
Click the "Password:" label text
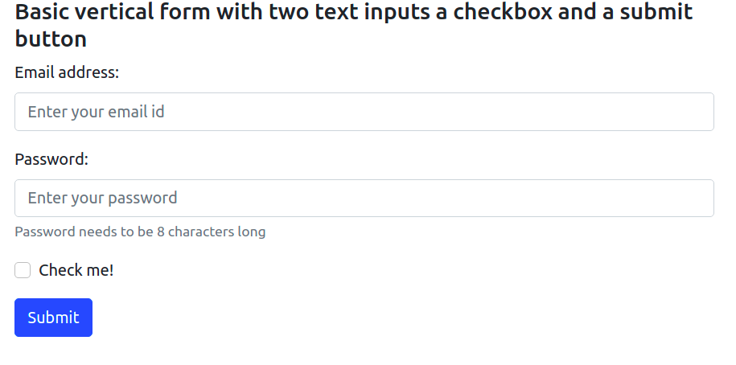[x=51, y=159]
